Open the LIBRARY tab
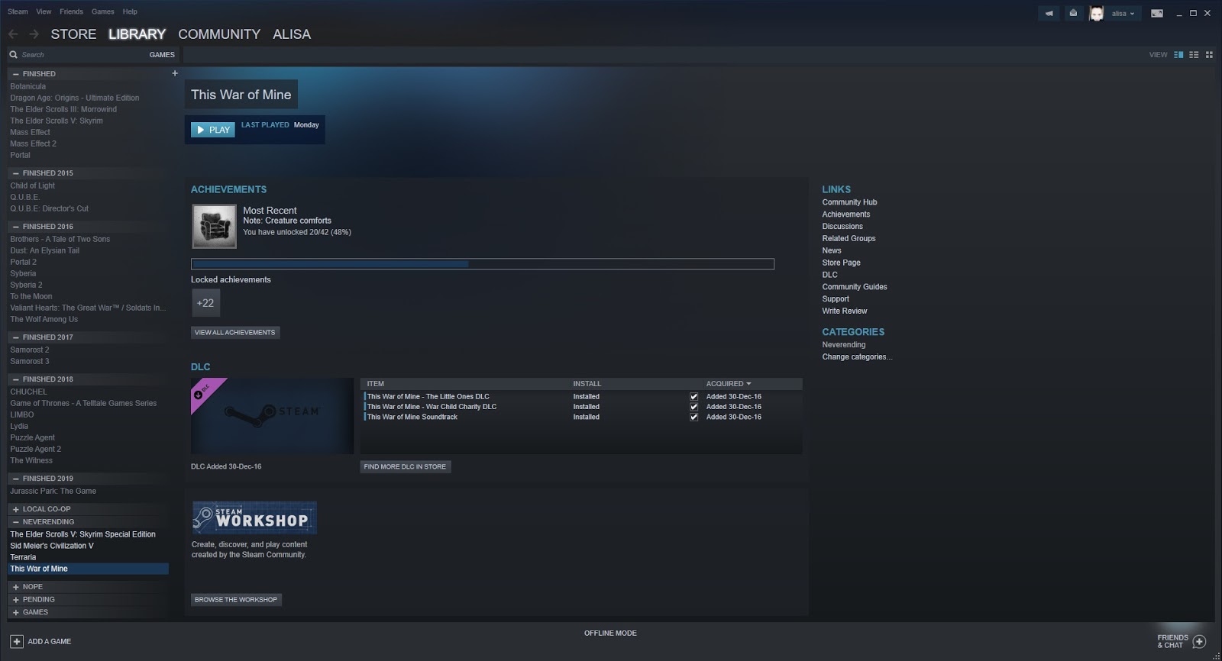 [137, 34]
